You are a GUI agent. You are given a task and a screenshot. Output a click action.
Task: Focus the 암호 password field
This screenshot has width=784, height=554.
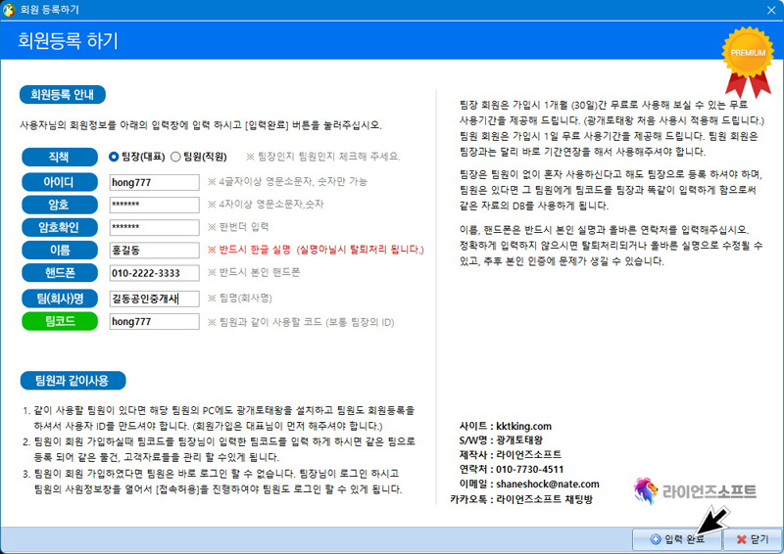(x=155, y=205)
